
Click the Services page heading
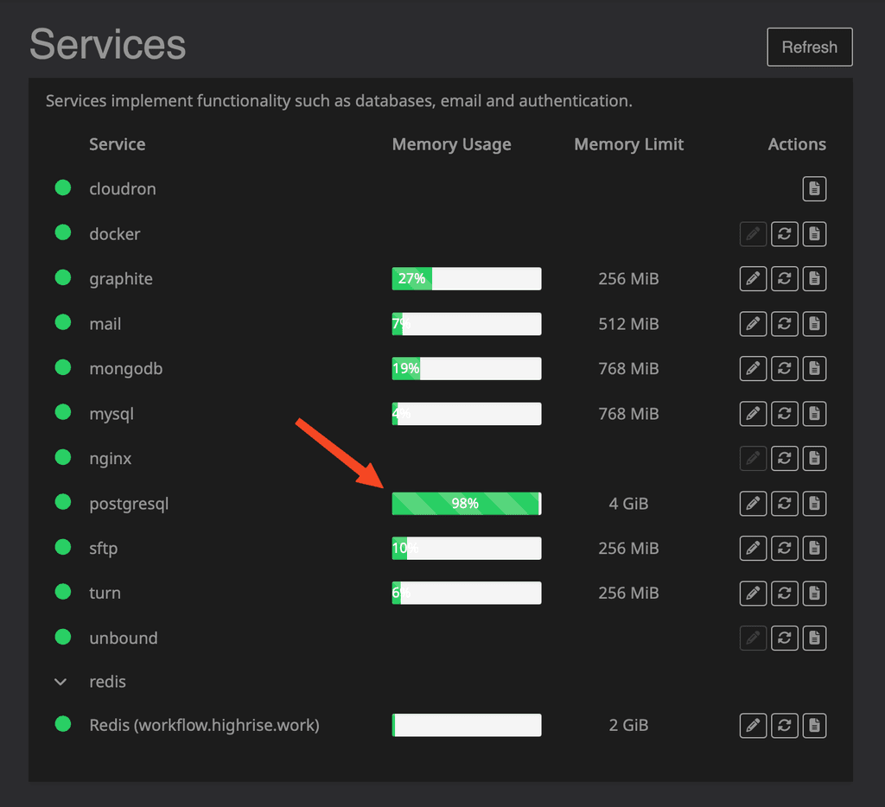pos(108,44)
